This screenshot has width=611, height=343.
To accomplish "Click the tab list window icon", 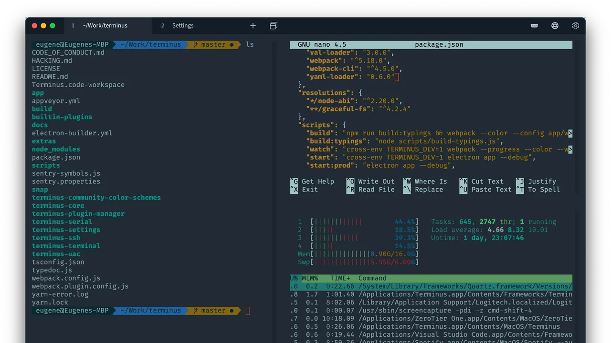I will 274,26.
